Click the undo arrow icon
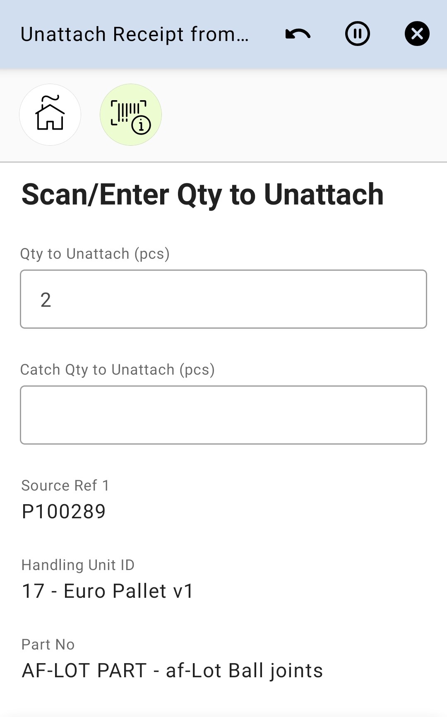 298,34
